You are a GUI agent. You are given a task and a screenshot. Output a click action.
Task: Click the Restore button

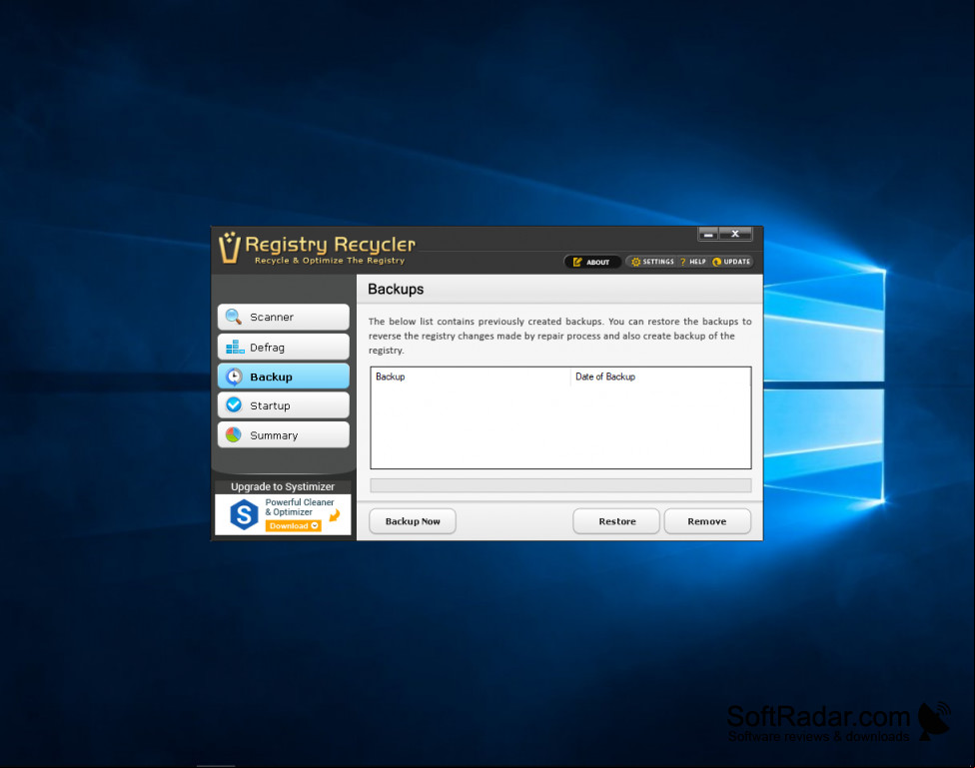(616, 521)
